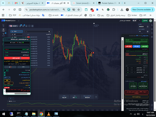Click up arrow of bot log scrollbar
This screenshot has width=156, height=117.
pyautogui.click(x=4, y=90)
